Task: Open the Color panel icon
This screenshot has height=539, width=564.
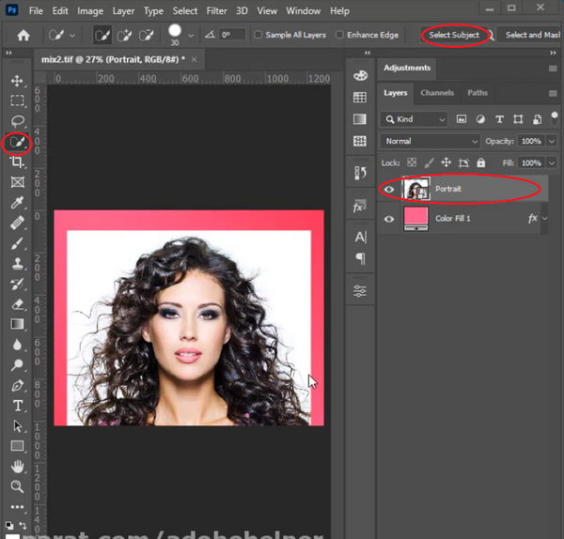Action: tap(360, 75)
